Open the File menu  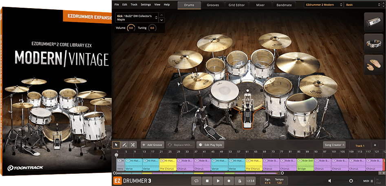tap(117, 4)
